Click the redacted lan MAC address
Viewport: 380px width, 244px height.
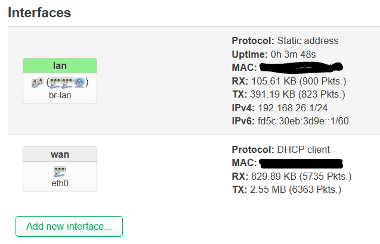point(301,67)
